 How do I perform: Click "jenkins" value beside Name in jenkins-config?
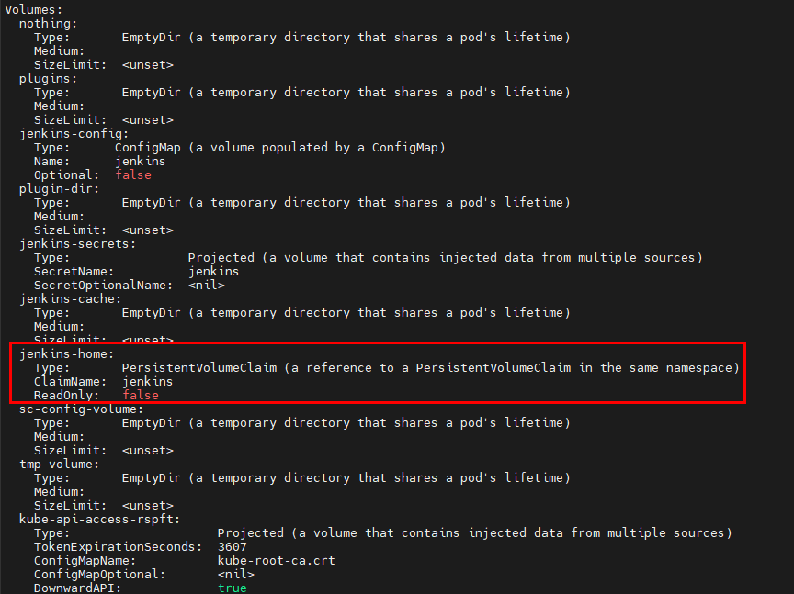(x=140, y=162)
